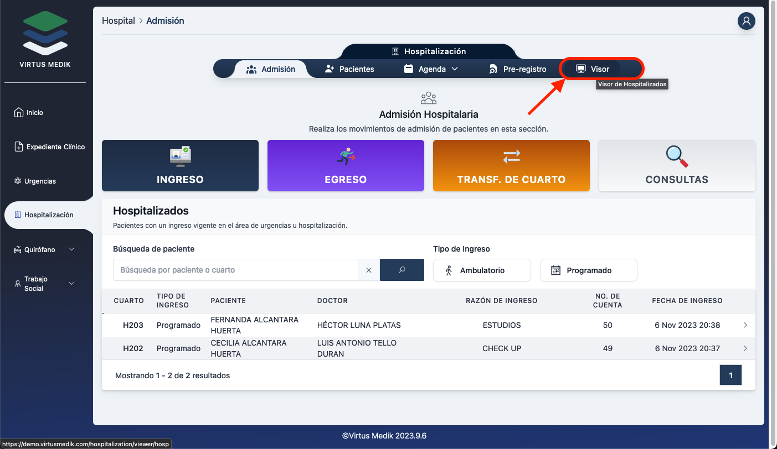Open the TRANSF. DE CUARTO card

tap(511, 165)
